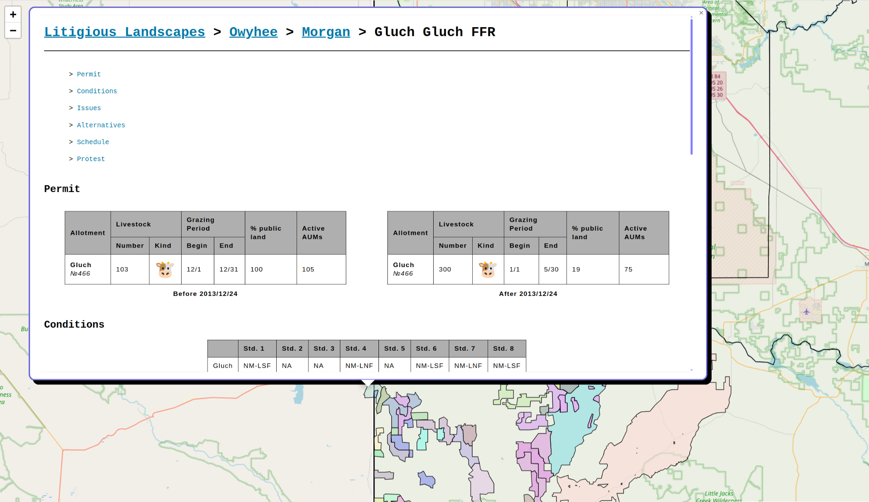Click the popup vertical scrollbar thumb
Screen dimensions: 869x502
click(691, 85)
